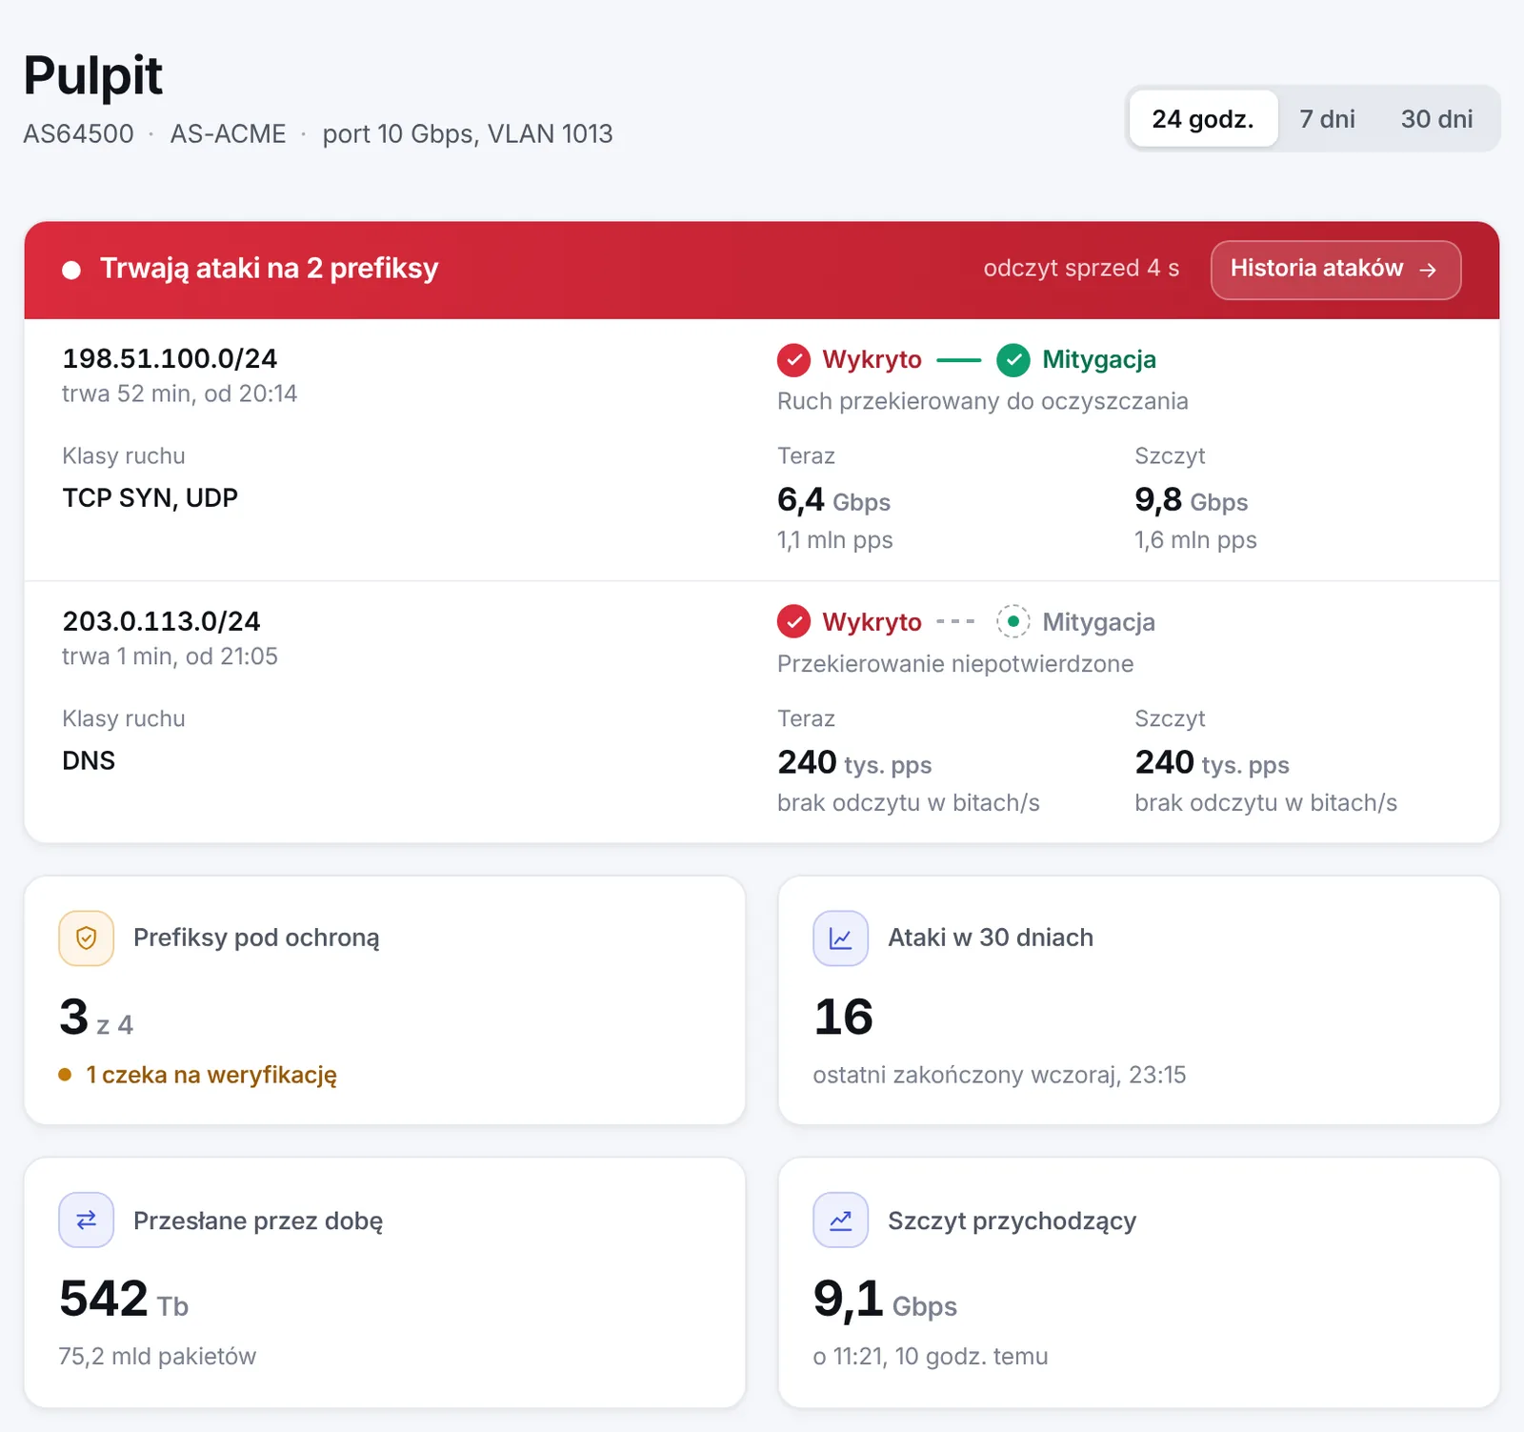Image resolution: width=1524 pixels, height=1432 pixels.
Task: Click the 1,1 mln pps reading
Action: (x=834, y=540)
